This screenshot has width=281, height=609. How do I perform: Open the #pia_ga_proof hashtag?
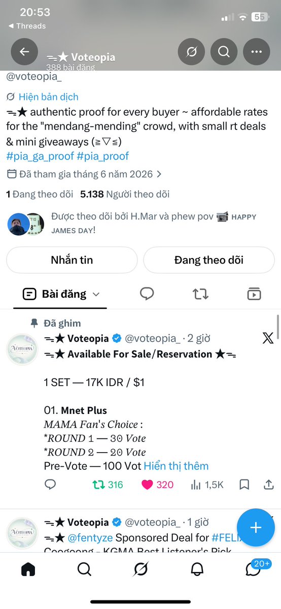(40, 156)
